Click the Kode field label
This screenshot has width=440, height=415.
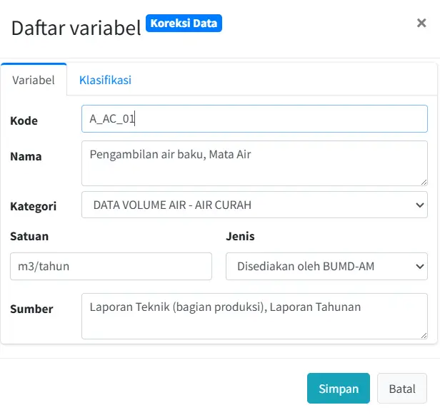(x=24, y=121)
